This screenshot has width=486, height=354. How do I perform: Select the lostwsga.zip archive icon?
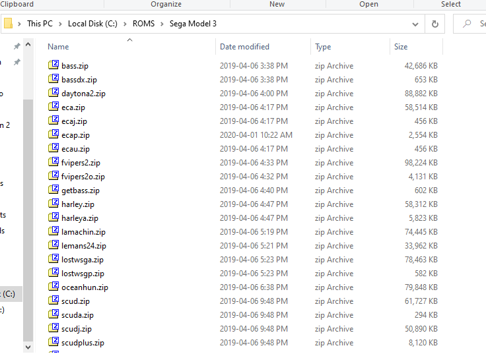click(53, 259)
